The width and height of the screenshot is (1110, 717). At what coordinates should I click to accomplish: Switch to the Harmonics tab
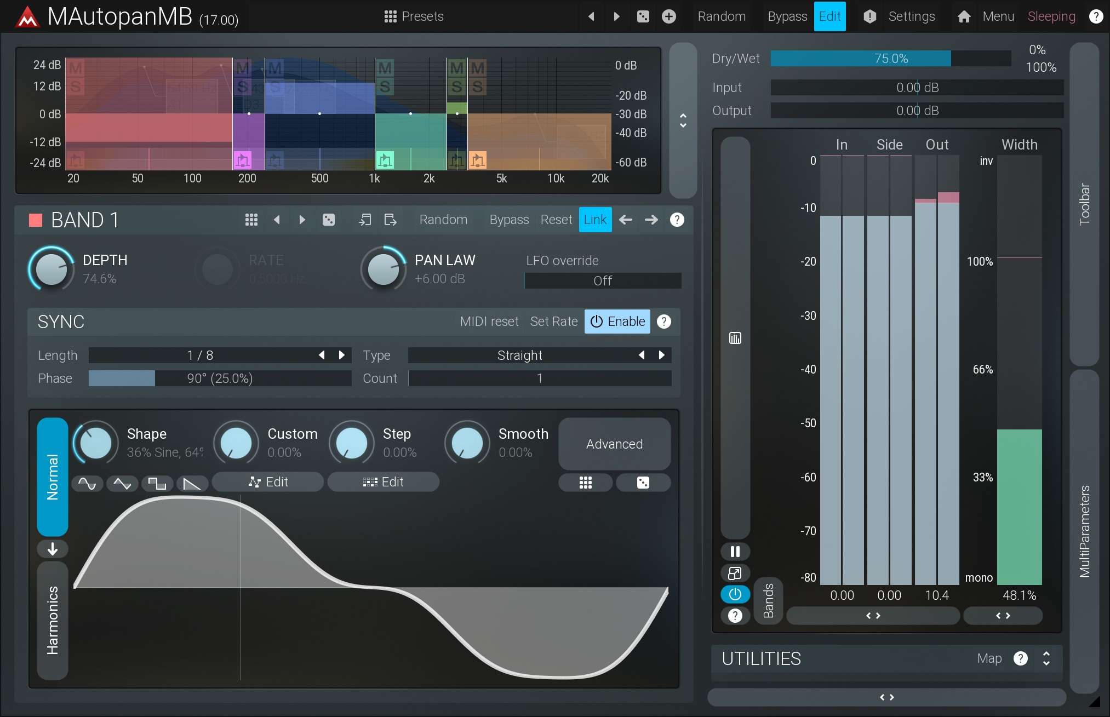(x=53, y=620)
